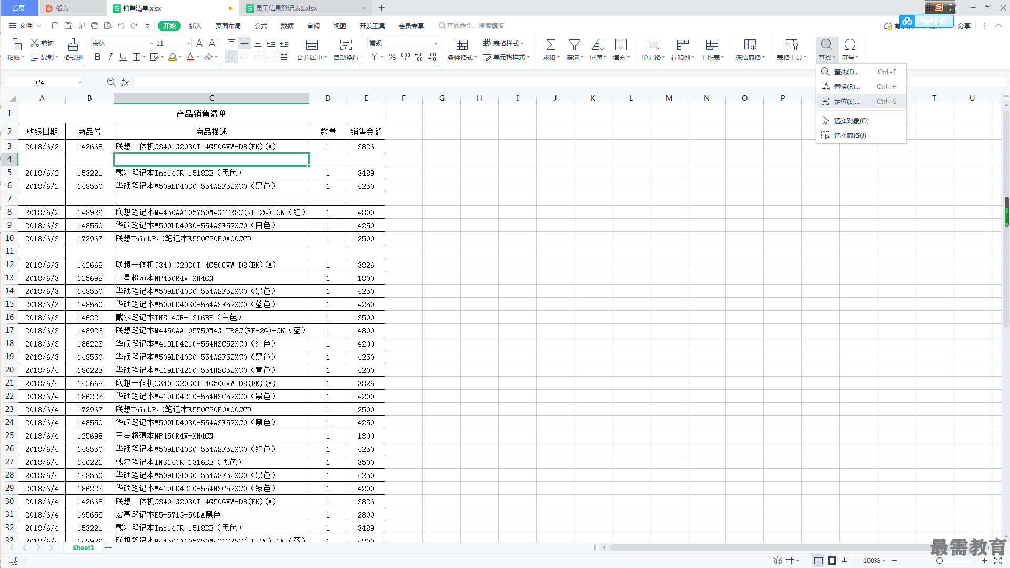
Task: Toggle middle vertical alignment
Action: [245, 43]
